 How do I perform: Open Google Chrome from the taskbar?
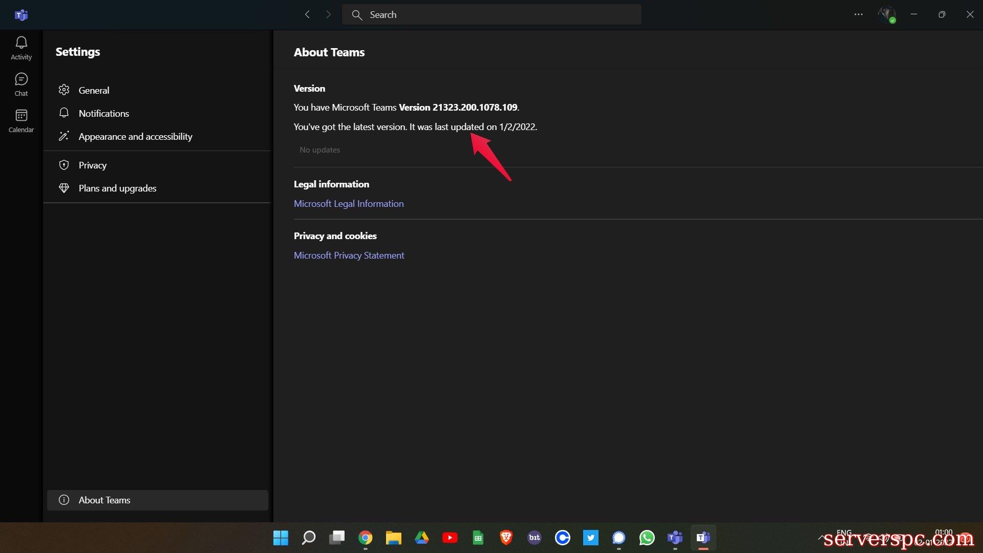365,538
